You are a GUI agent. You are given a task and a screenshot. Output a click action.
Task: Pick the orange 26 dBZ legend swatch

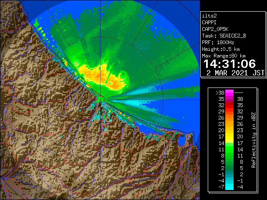tap(229, 117)
